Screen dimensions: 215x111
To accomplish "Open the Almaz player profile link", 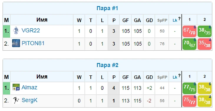I will click(x=29, y=87).
